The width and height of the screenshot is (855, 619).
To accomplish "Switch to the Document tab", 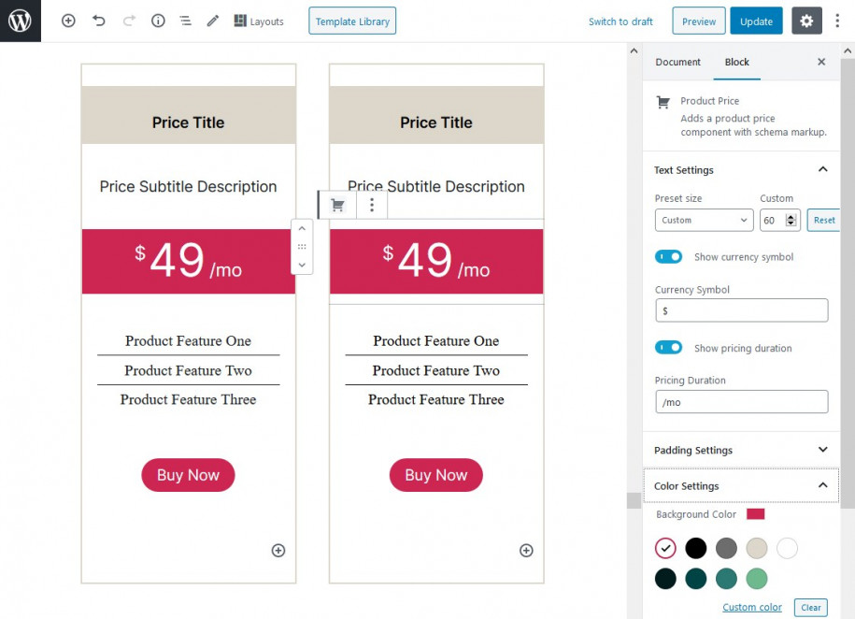I will [x=677, y=63].
